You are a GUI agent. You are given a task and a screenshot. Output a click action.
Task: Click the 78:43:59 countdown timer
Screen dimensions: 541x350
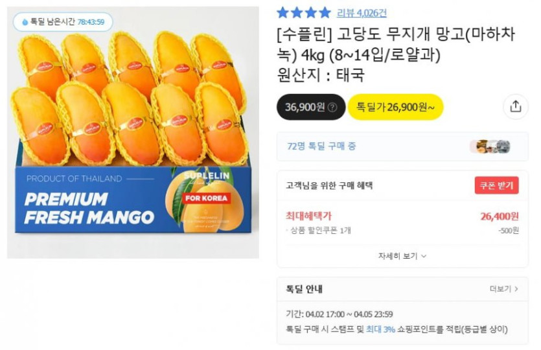91,22
